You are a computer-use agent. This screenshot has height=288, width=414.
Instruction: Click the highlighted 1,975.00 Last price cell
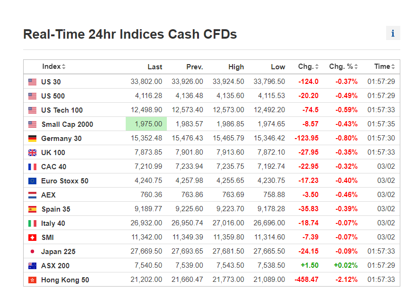click(x=147, y=124)
